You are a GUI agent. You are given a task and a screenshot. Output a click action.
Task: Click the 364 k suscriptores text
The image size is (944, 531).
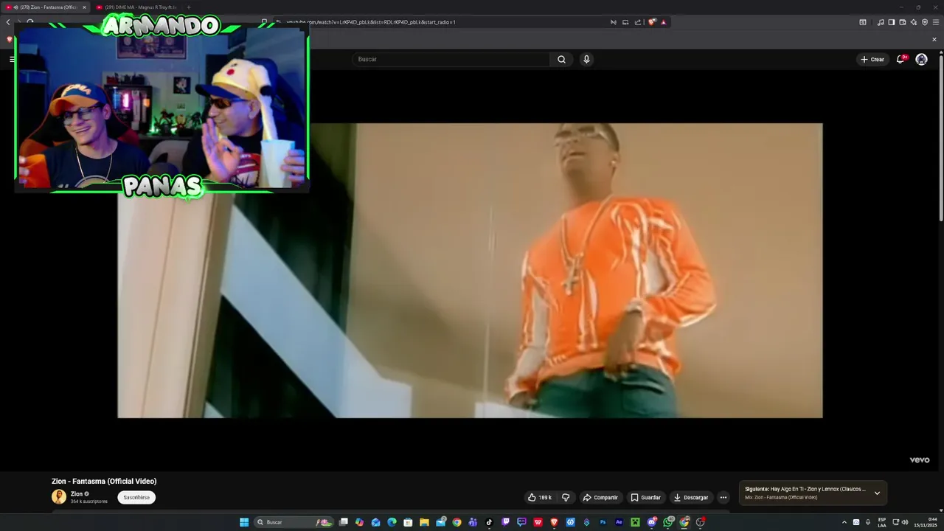tap(89, 502)
